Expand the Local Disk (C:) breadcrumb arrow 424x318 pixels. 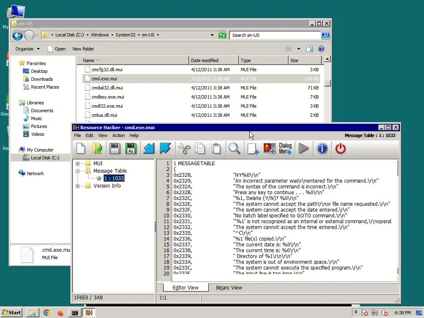(x=87, y=35)
